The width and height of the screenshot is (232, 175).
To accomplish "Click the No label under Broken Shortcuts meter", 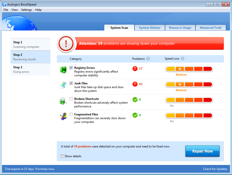I will pyautogui.click(x=172, y=106).
